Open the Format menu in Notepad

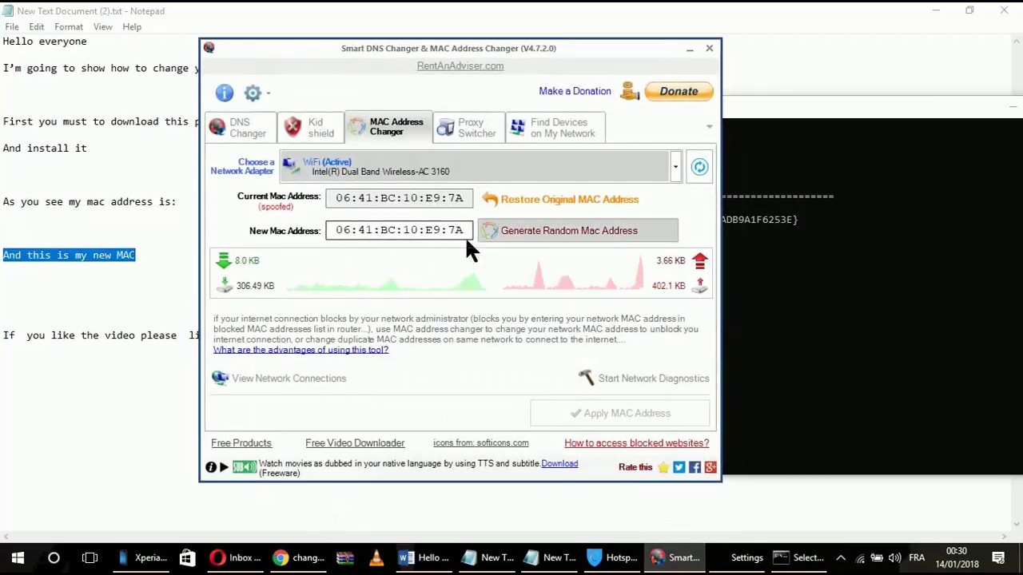(x=69, y=27)
